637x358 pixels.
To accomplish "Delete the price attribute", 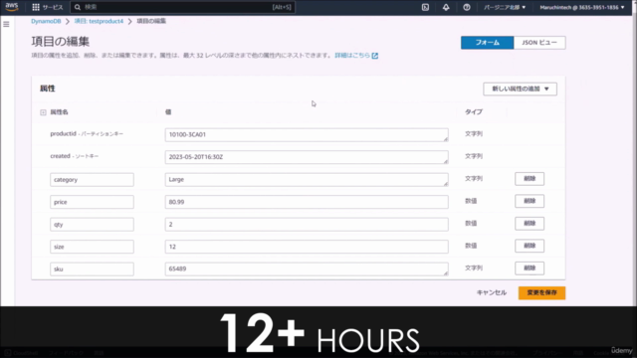I will 530,201.
